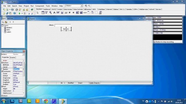This screenshot has height=104, width=186.
Task: Select Form1 in Object TreeView
Action: coord(6,25)
